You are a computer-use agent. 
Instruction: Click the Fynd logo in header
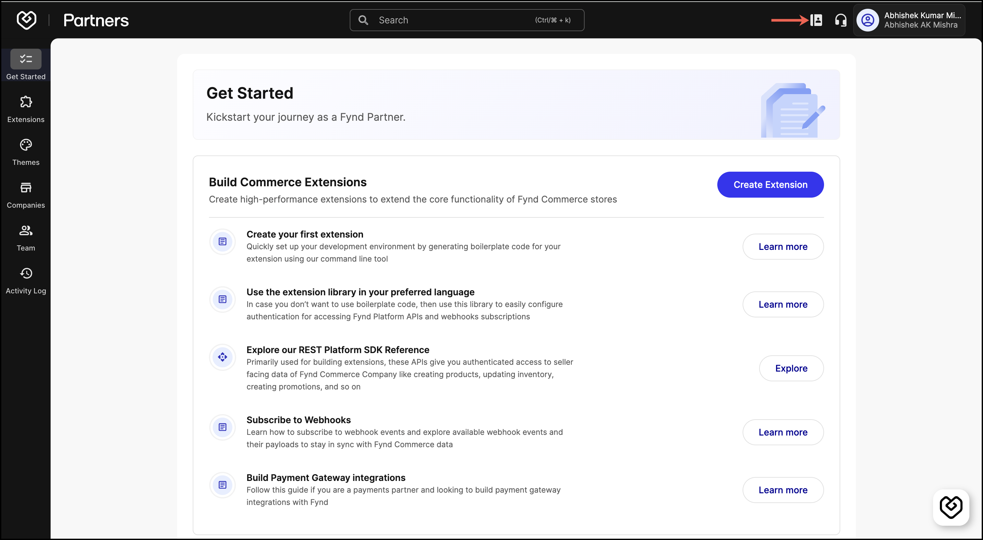tap(26, 20)
